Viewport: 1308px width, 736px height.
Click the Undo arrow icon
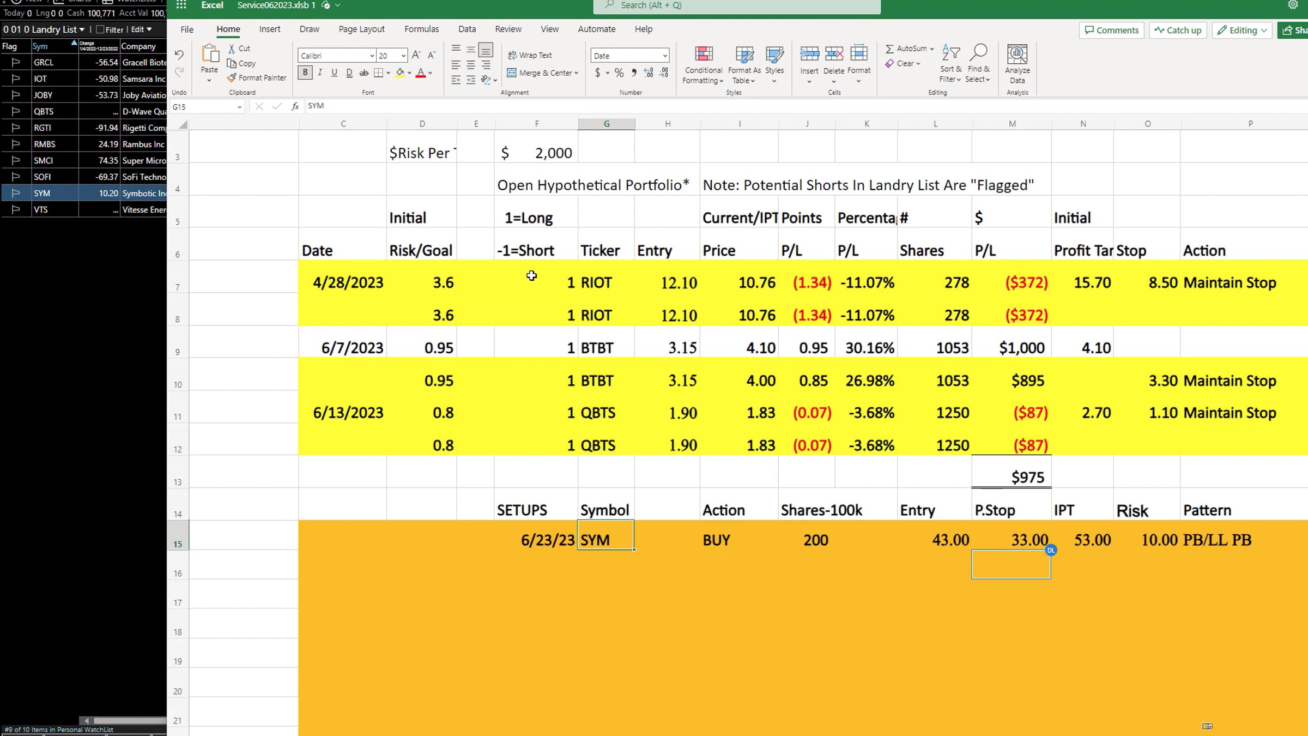coord(179,55)
